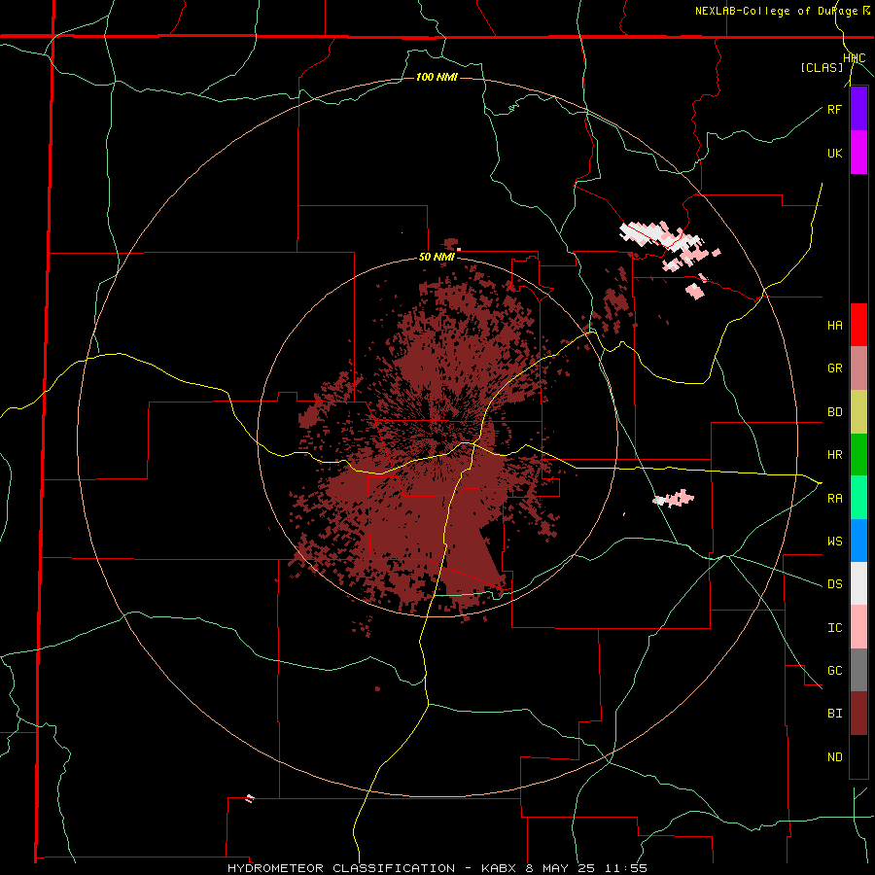This screenshot has height=875, width=875.
Task: Click the ND legend label
Action: point(834,757)
